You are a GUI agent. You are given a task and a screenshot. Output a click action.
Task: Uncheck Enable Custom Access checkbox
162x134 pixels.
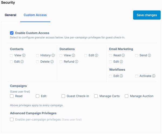click(x=12, y=33)
